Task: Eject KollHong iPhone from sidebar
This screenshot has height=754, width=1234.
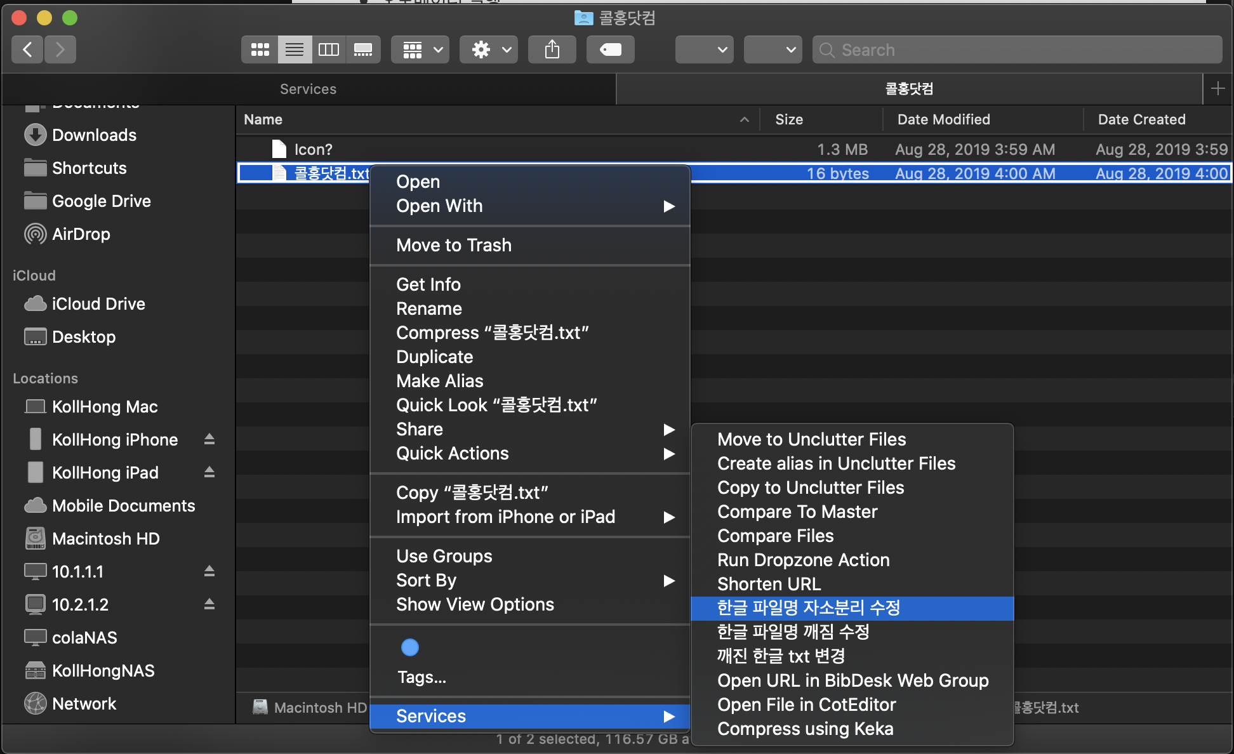Action: [x=209, y=439]
